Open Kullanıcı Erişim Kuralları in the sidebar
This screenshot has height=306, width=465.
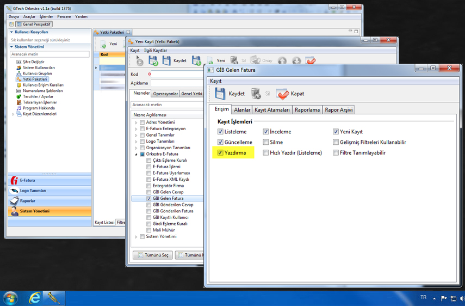pyautogui.click(x=43, y=85)
